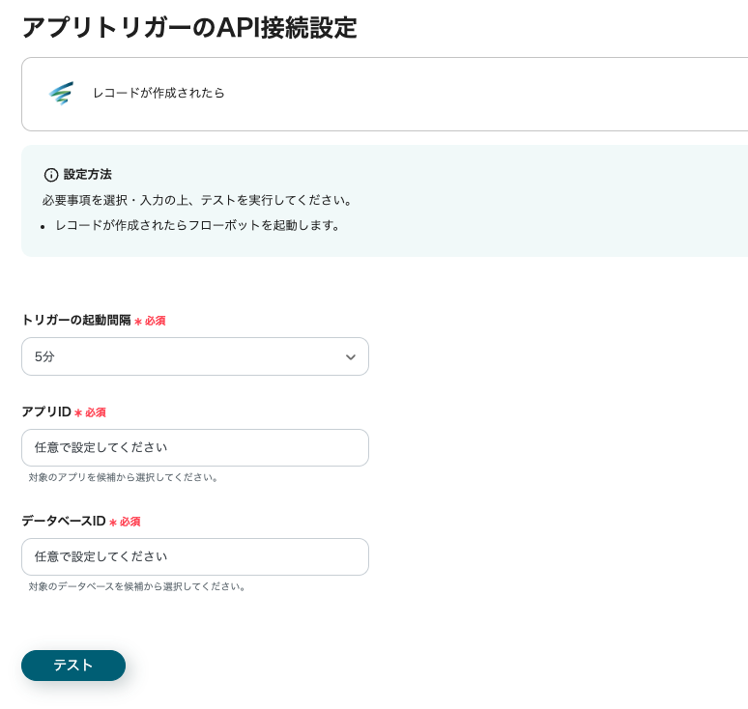Click the アプリトリガーのAPI接続設定 page heading

pos(189,27)
